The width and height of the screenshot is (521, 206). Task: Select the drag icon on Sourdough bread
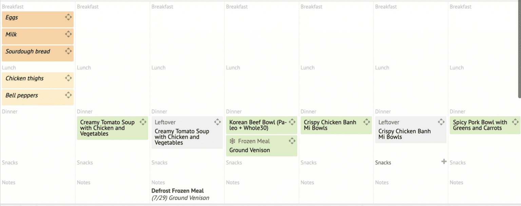pyautogui.click(x=68, y=51)
